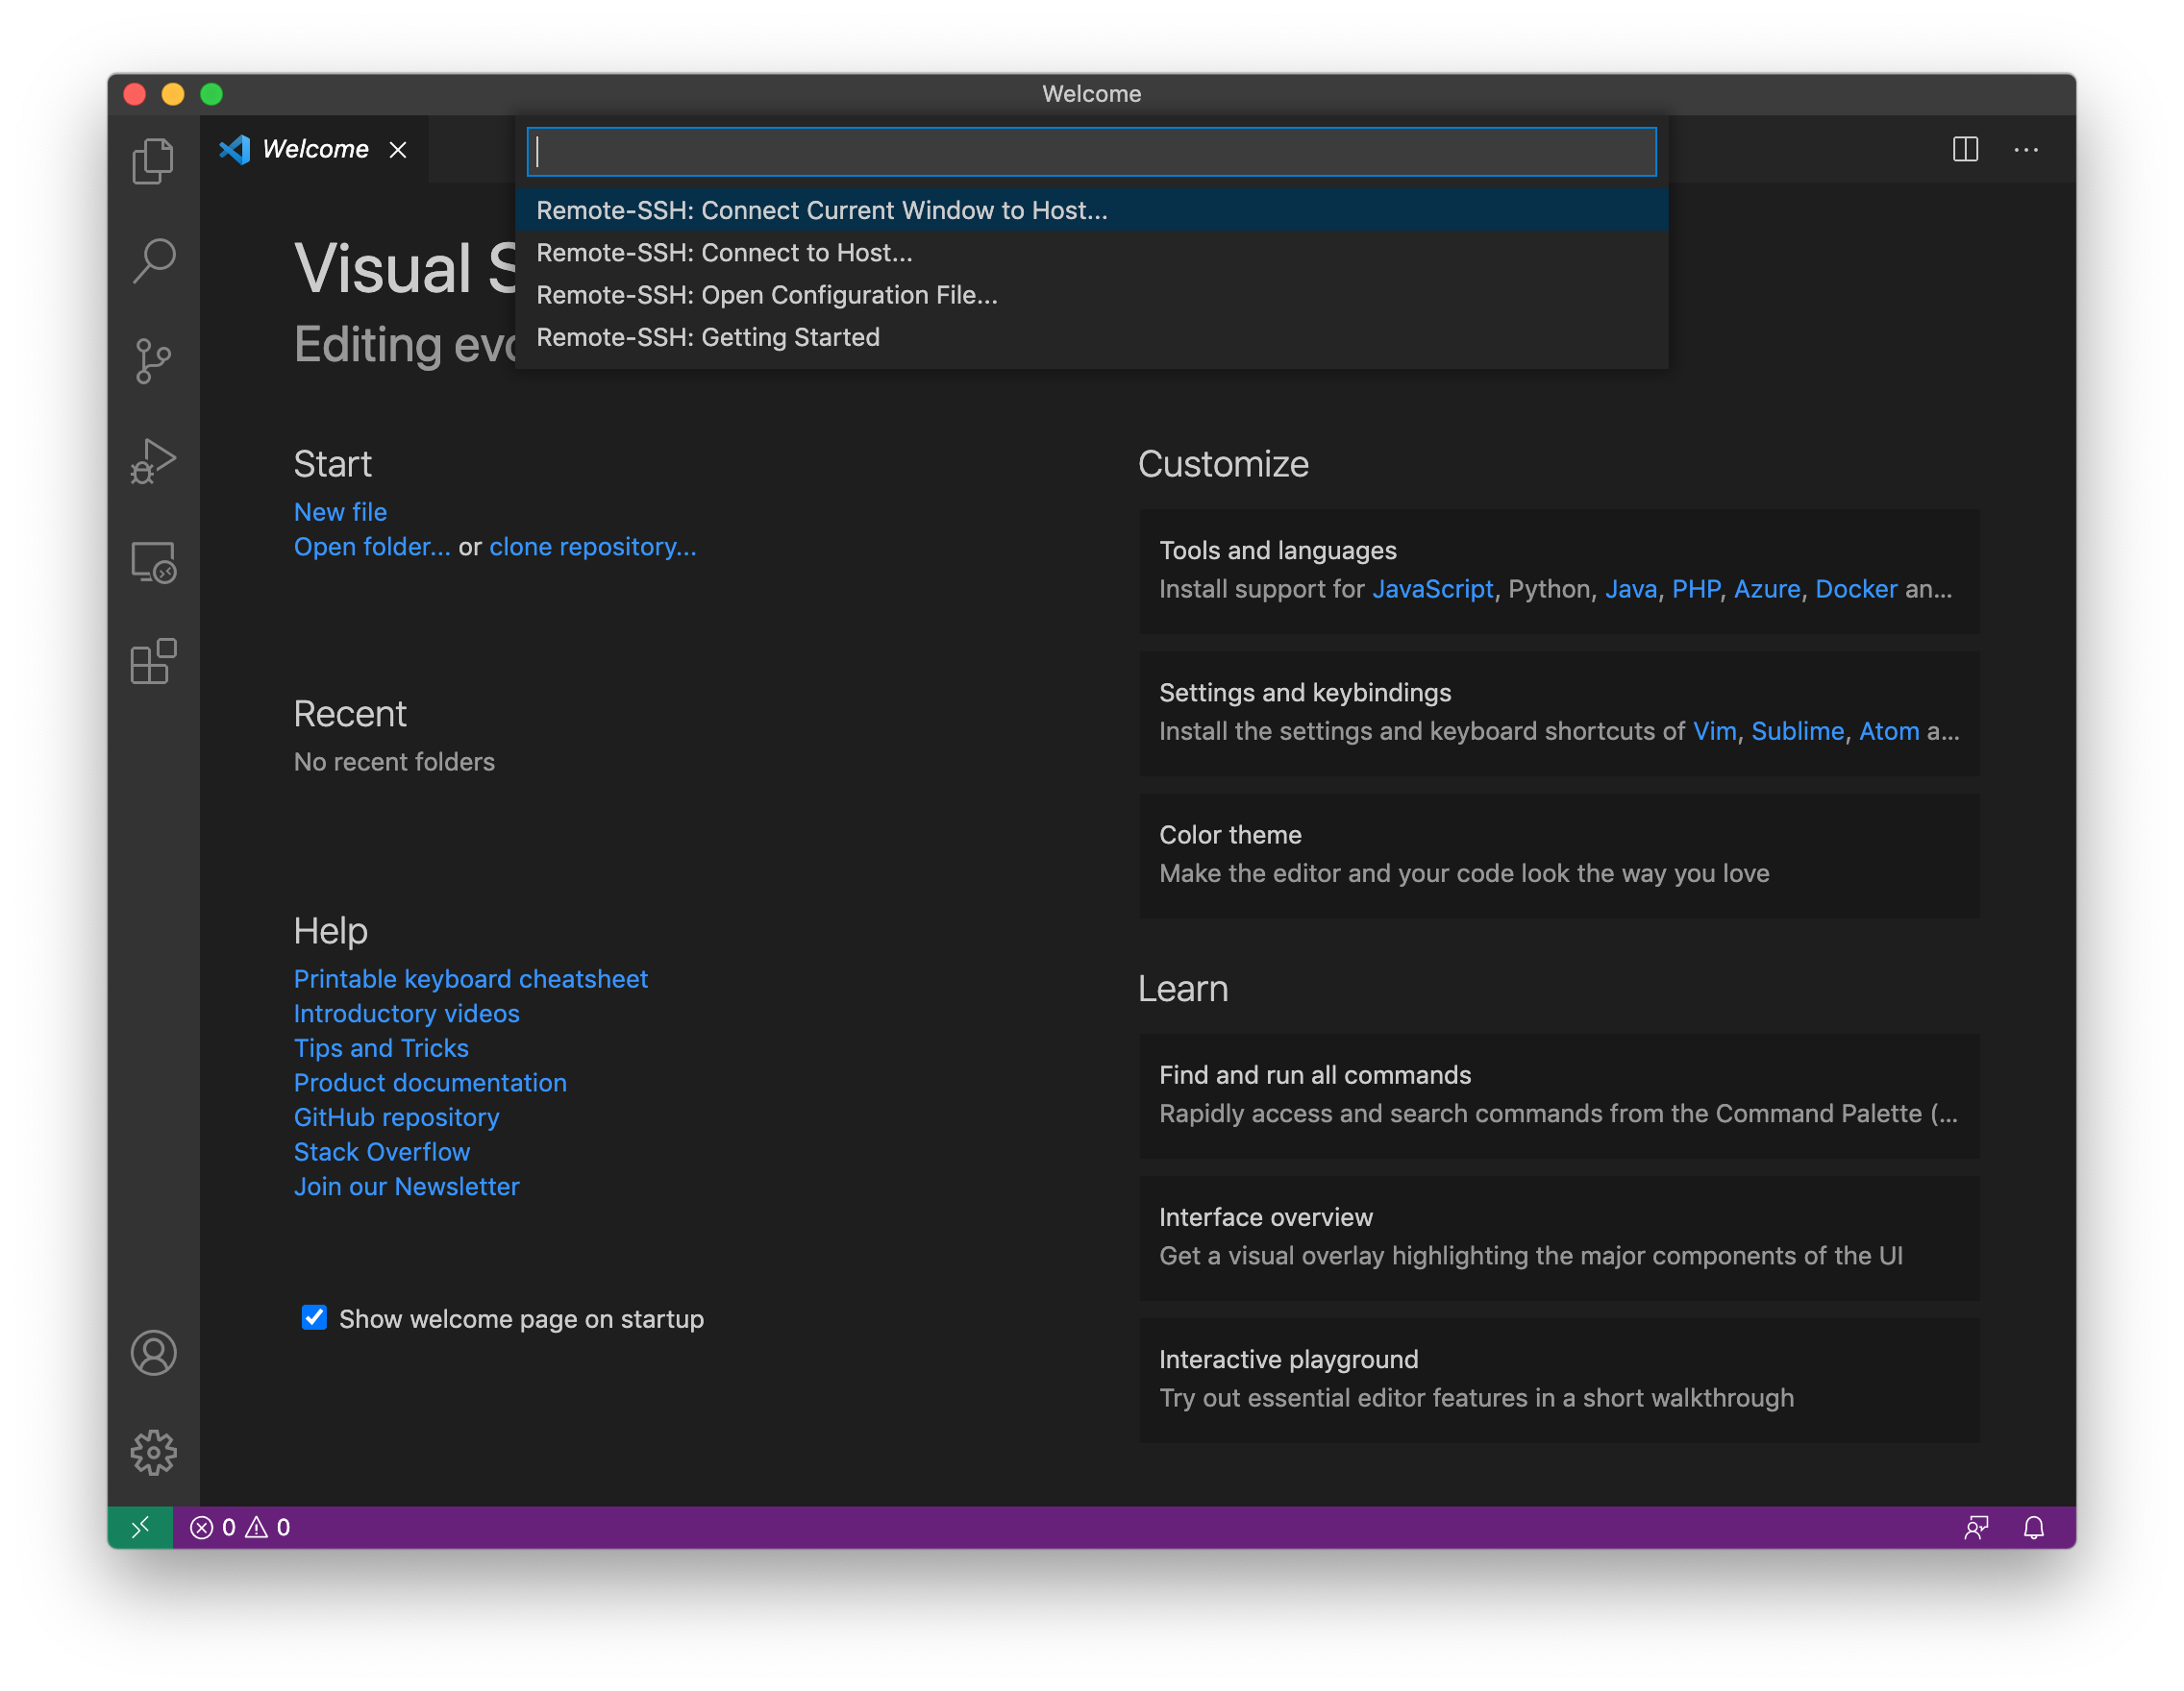
Task: Install Java support link
Action: click(1630, 589)
